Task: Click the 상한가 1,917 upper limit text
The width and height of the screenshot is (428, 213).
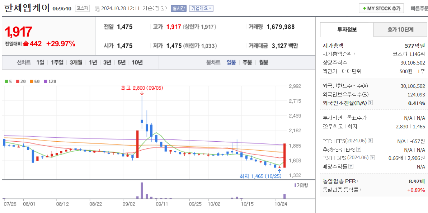Action: (x=199, y=27)
